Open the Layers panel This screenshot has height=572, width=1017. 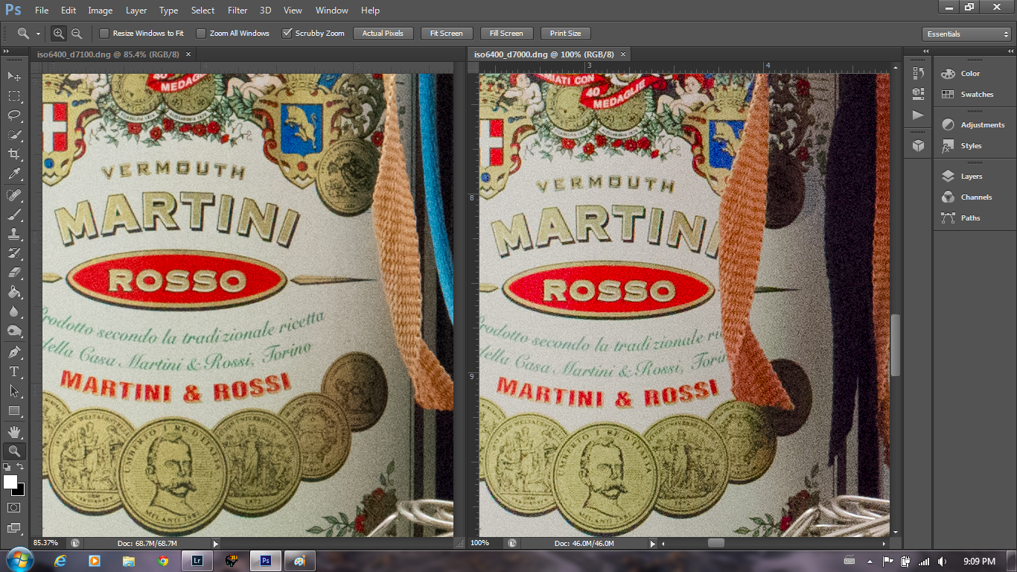pyautogui.click(x=972, y=177)
